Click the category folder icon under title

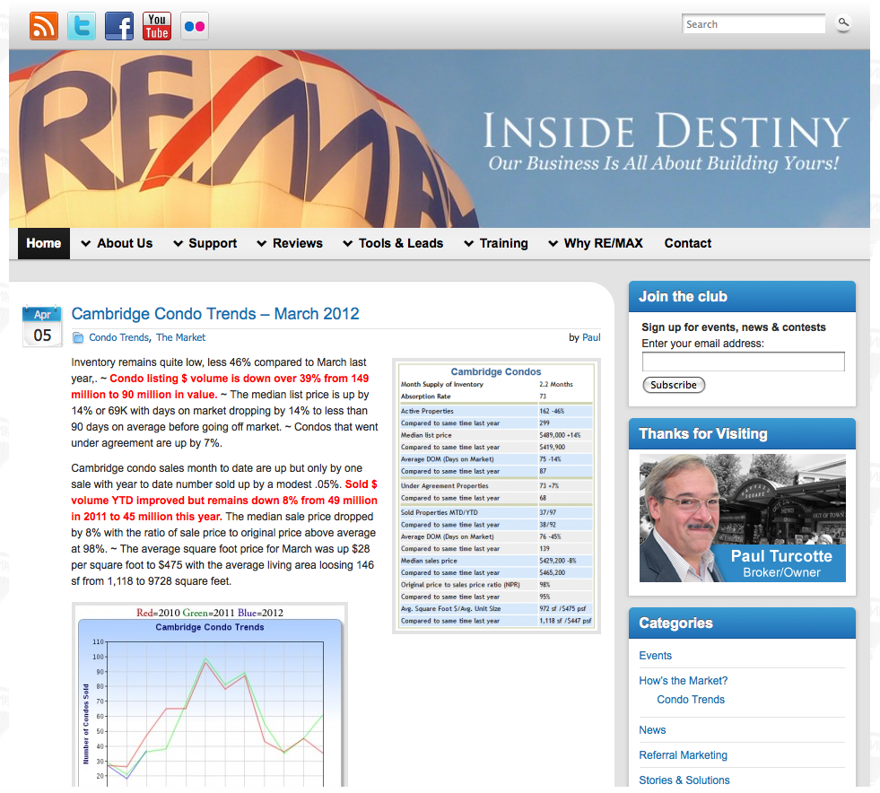point(78,337)
